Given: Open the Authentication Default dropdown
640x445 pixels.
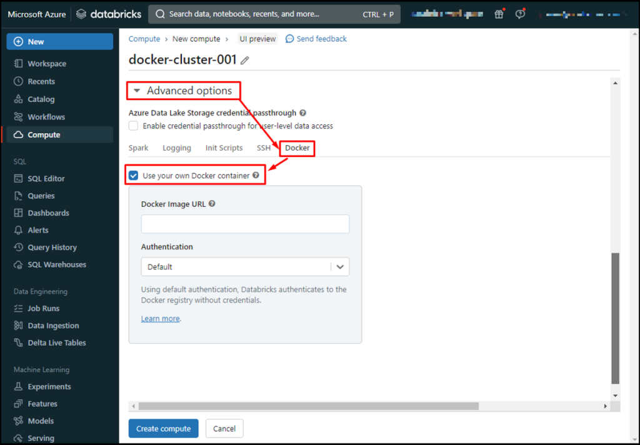Looking at the screenshot, I should click(x=245, y=267).
